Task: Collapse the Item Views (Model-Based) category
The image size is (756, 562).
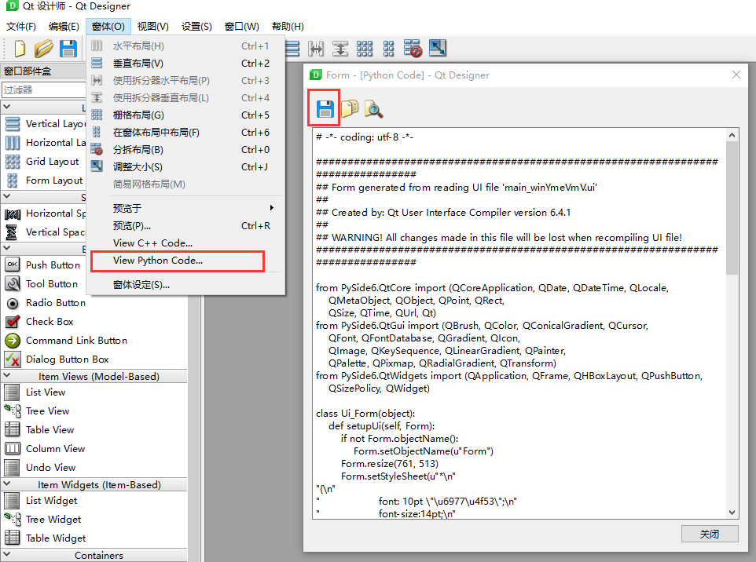Action: (x=7, y=376)
